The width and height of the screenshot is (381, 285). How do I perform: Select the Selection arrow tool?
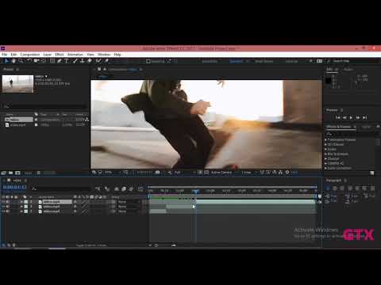pyautogui.click(x=6, y=61)
